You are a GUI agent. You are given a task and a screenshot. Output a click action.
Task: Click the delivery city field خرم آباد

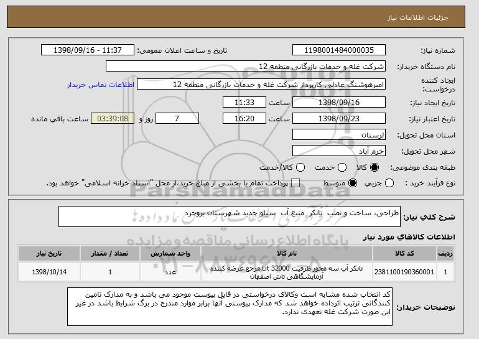(339, 151)
